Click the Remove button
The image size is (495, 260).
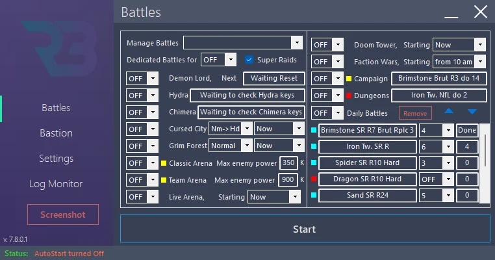[x=415, y=113]
